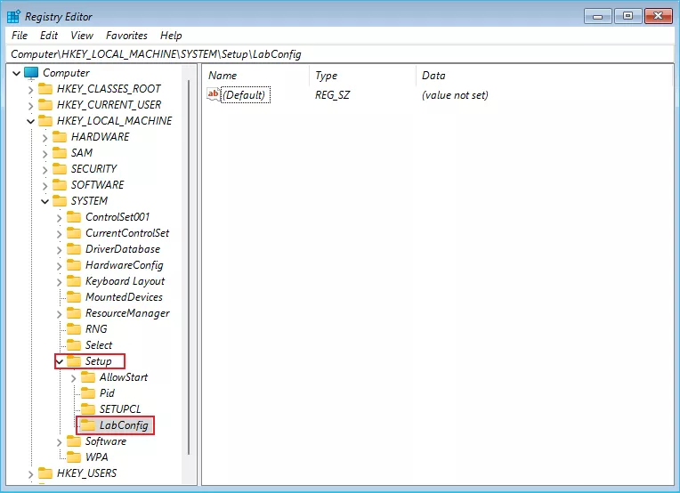Viewport: 680px width, 493px height.
Task: Select the AllowStart key label
Action: 124,377
